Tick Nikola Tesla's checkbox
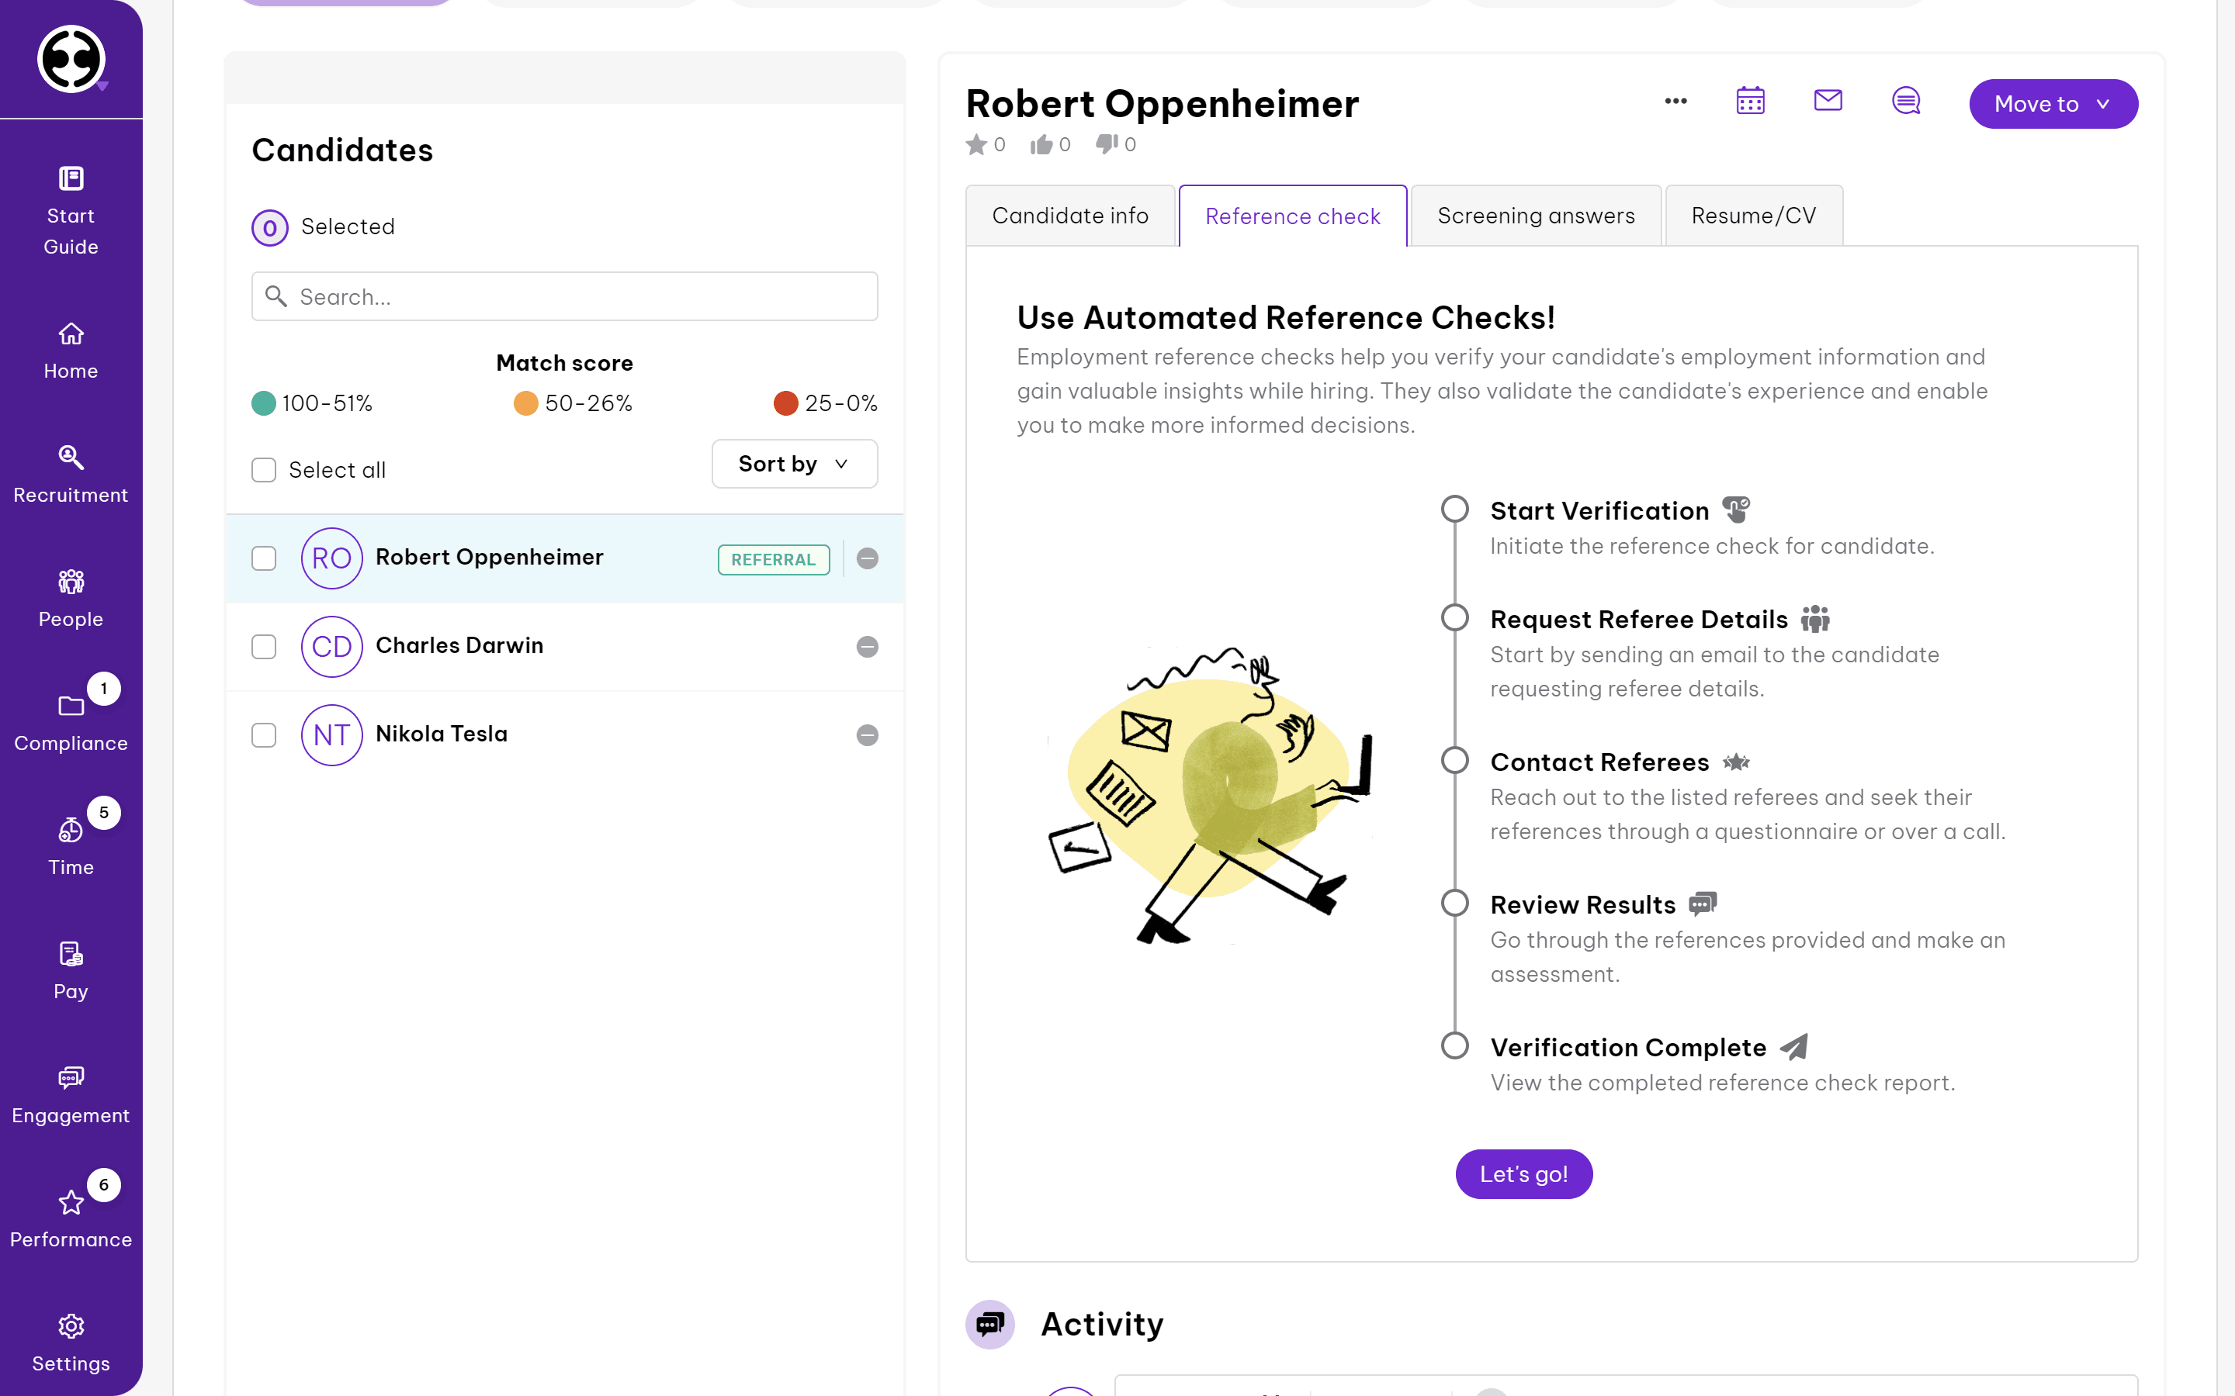2235x1396 pixels. point(264,735)
